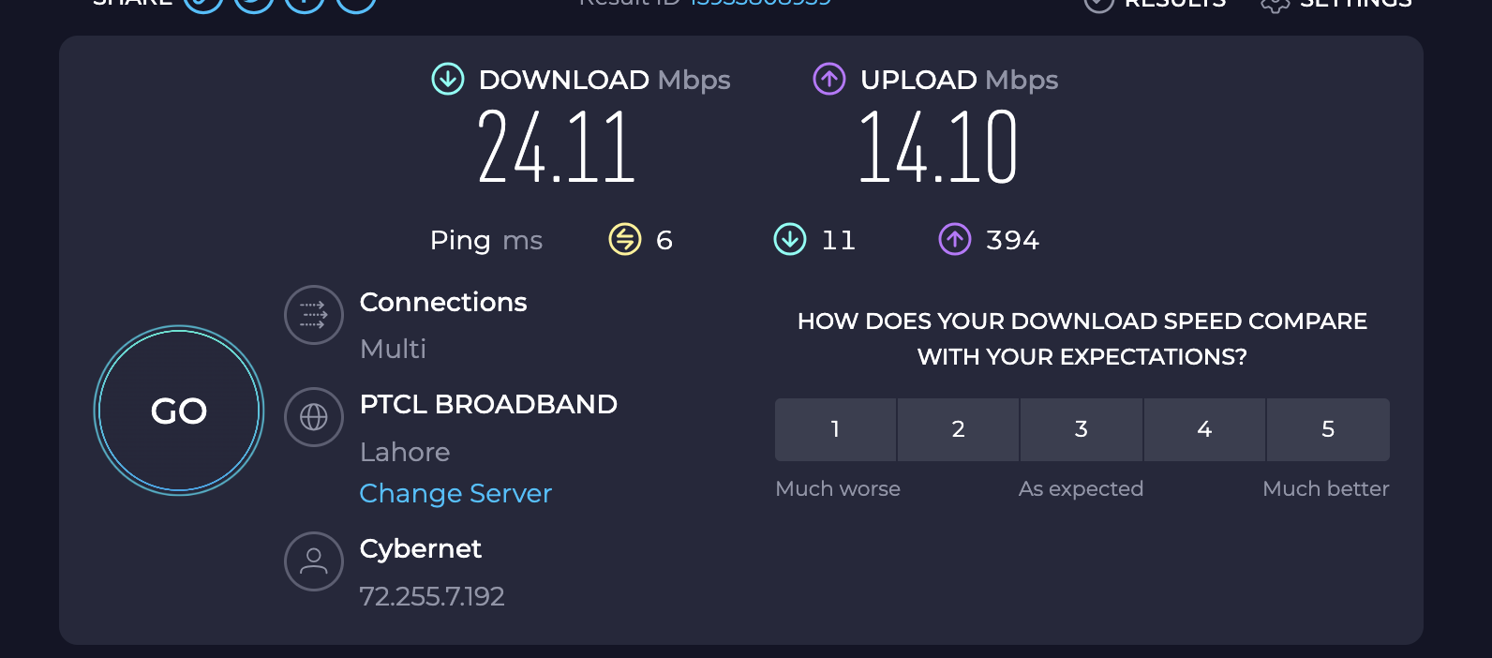Start a new test with GO button
1492x658 pixels.
coord(179,411)
